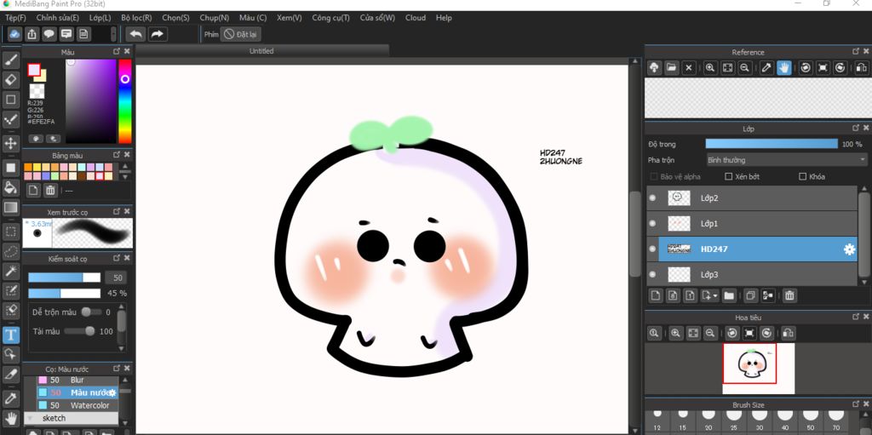Open the Lớp(L) menu

[100, 18]
